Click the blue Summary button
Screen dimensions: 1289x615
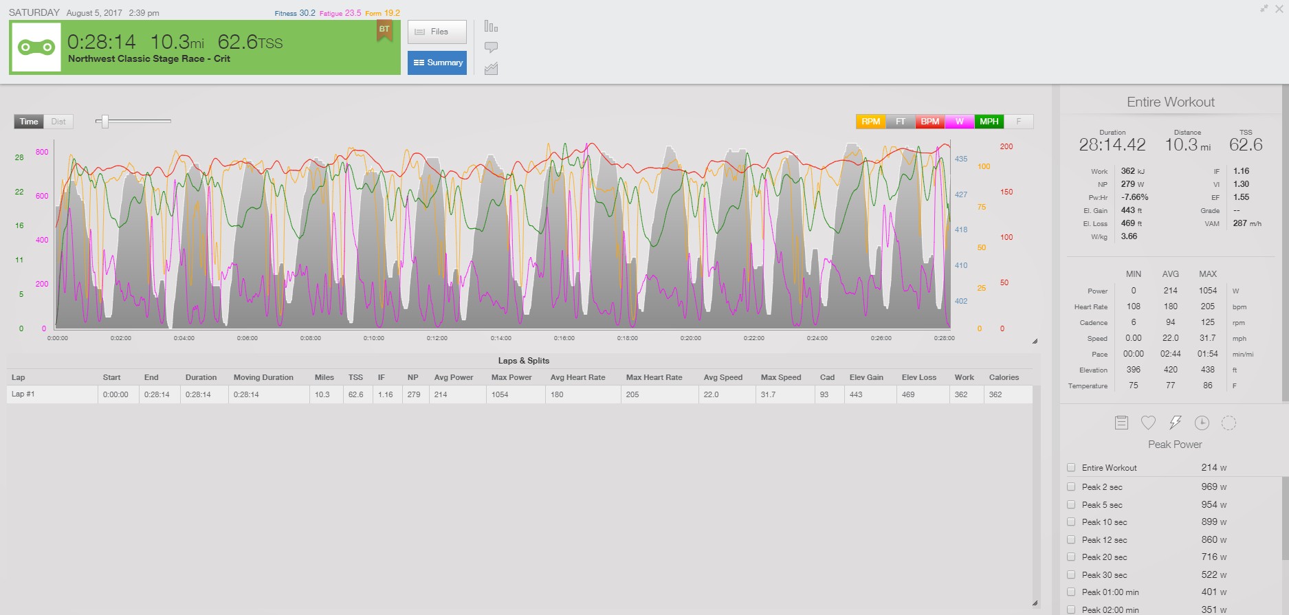[437, 63]
